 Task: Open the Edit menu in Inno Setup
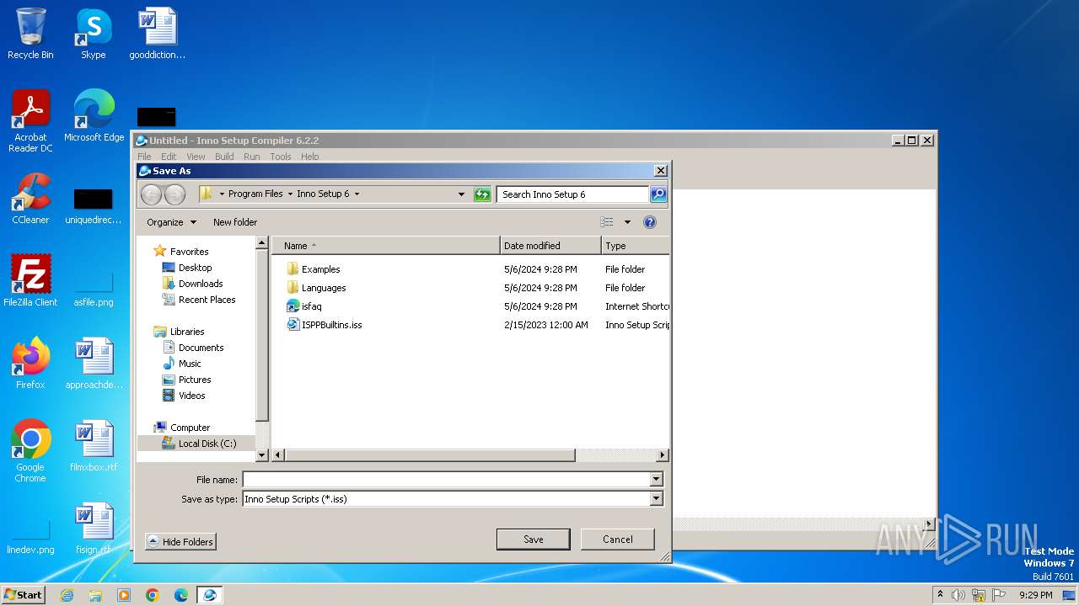pyautogui.click(x=169, y=157)
